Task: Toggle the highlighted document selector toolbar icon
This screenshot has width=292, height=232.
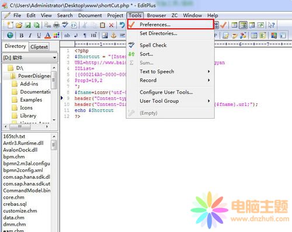Action: coord(243,25)
